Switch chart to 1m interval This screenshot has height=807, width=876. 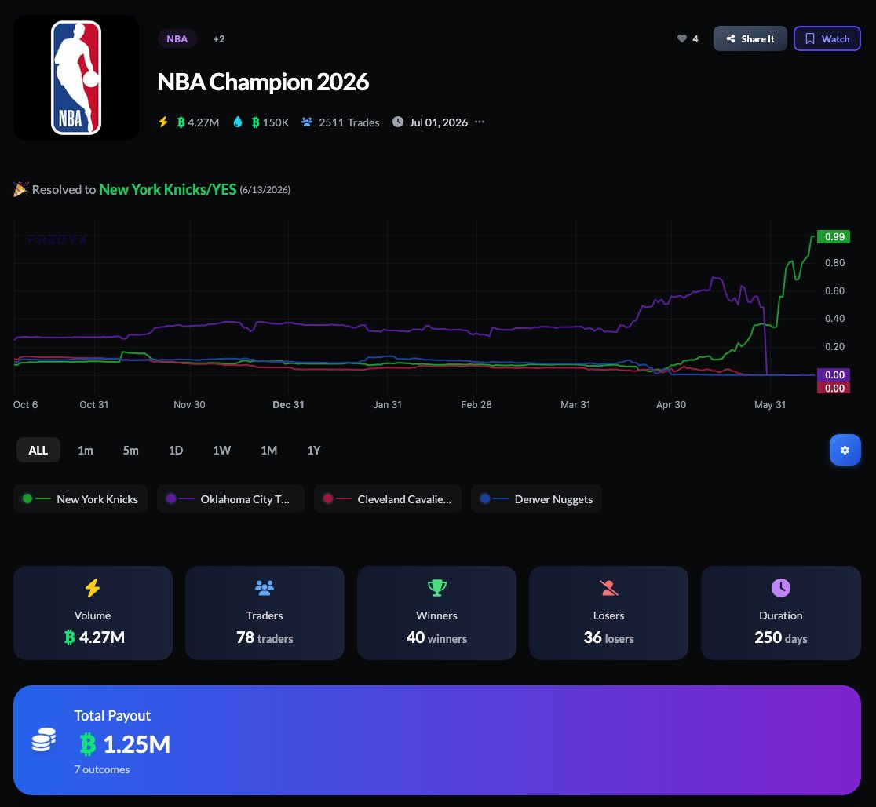[86, 450]
